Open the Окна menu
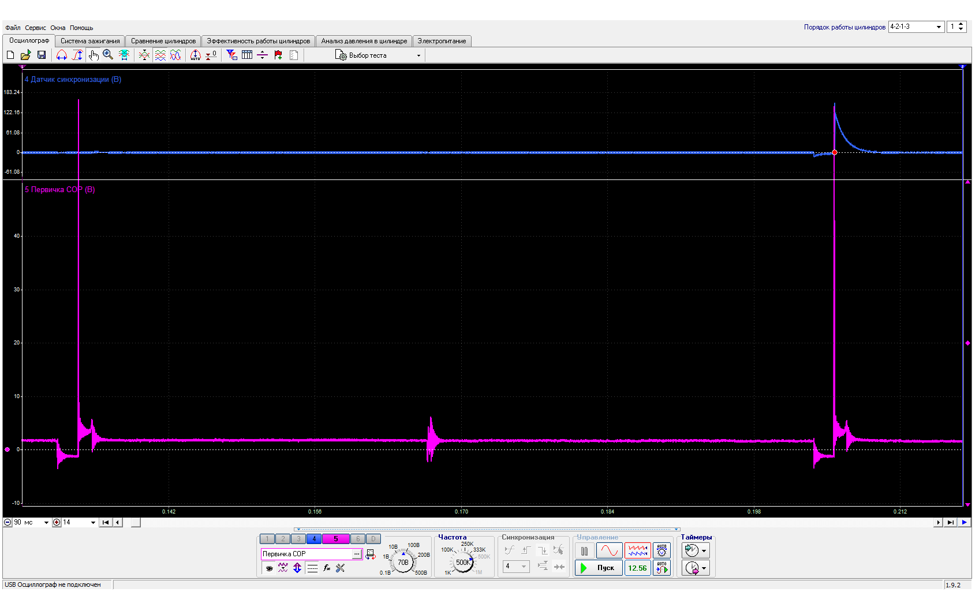 58,28
